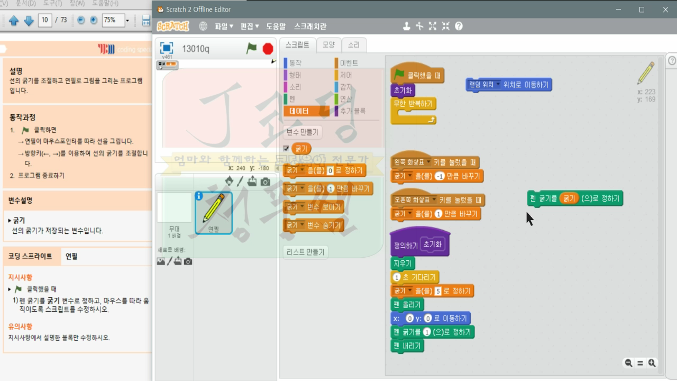Image resolution: width=677 pixels, height=381 pixels.
Task: Open the info button on 연필 sprite
Action: click(199, 196)
